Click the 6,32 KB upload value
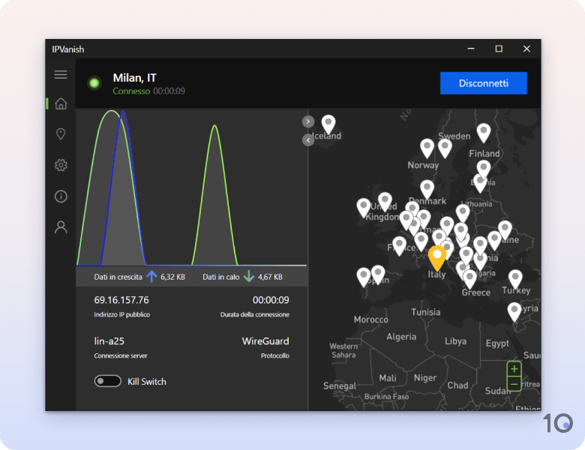 (172, 277)
